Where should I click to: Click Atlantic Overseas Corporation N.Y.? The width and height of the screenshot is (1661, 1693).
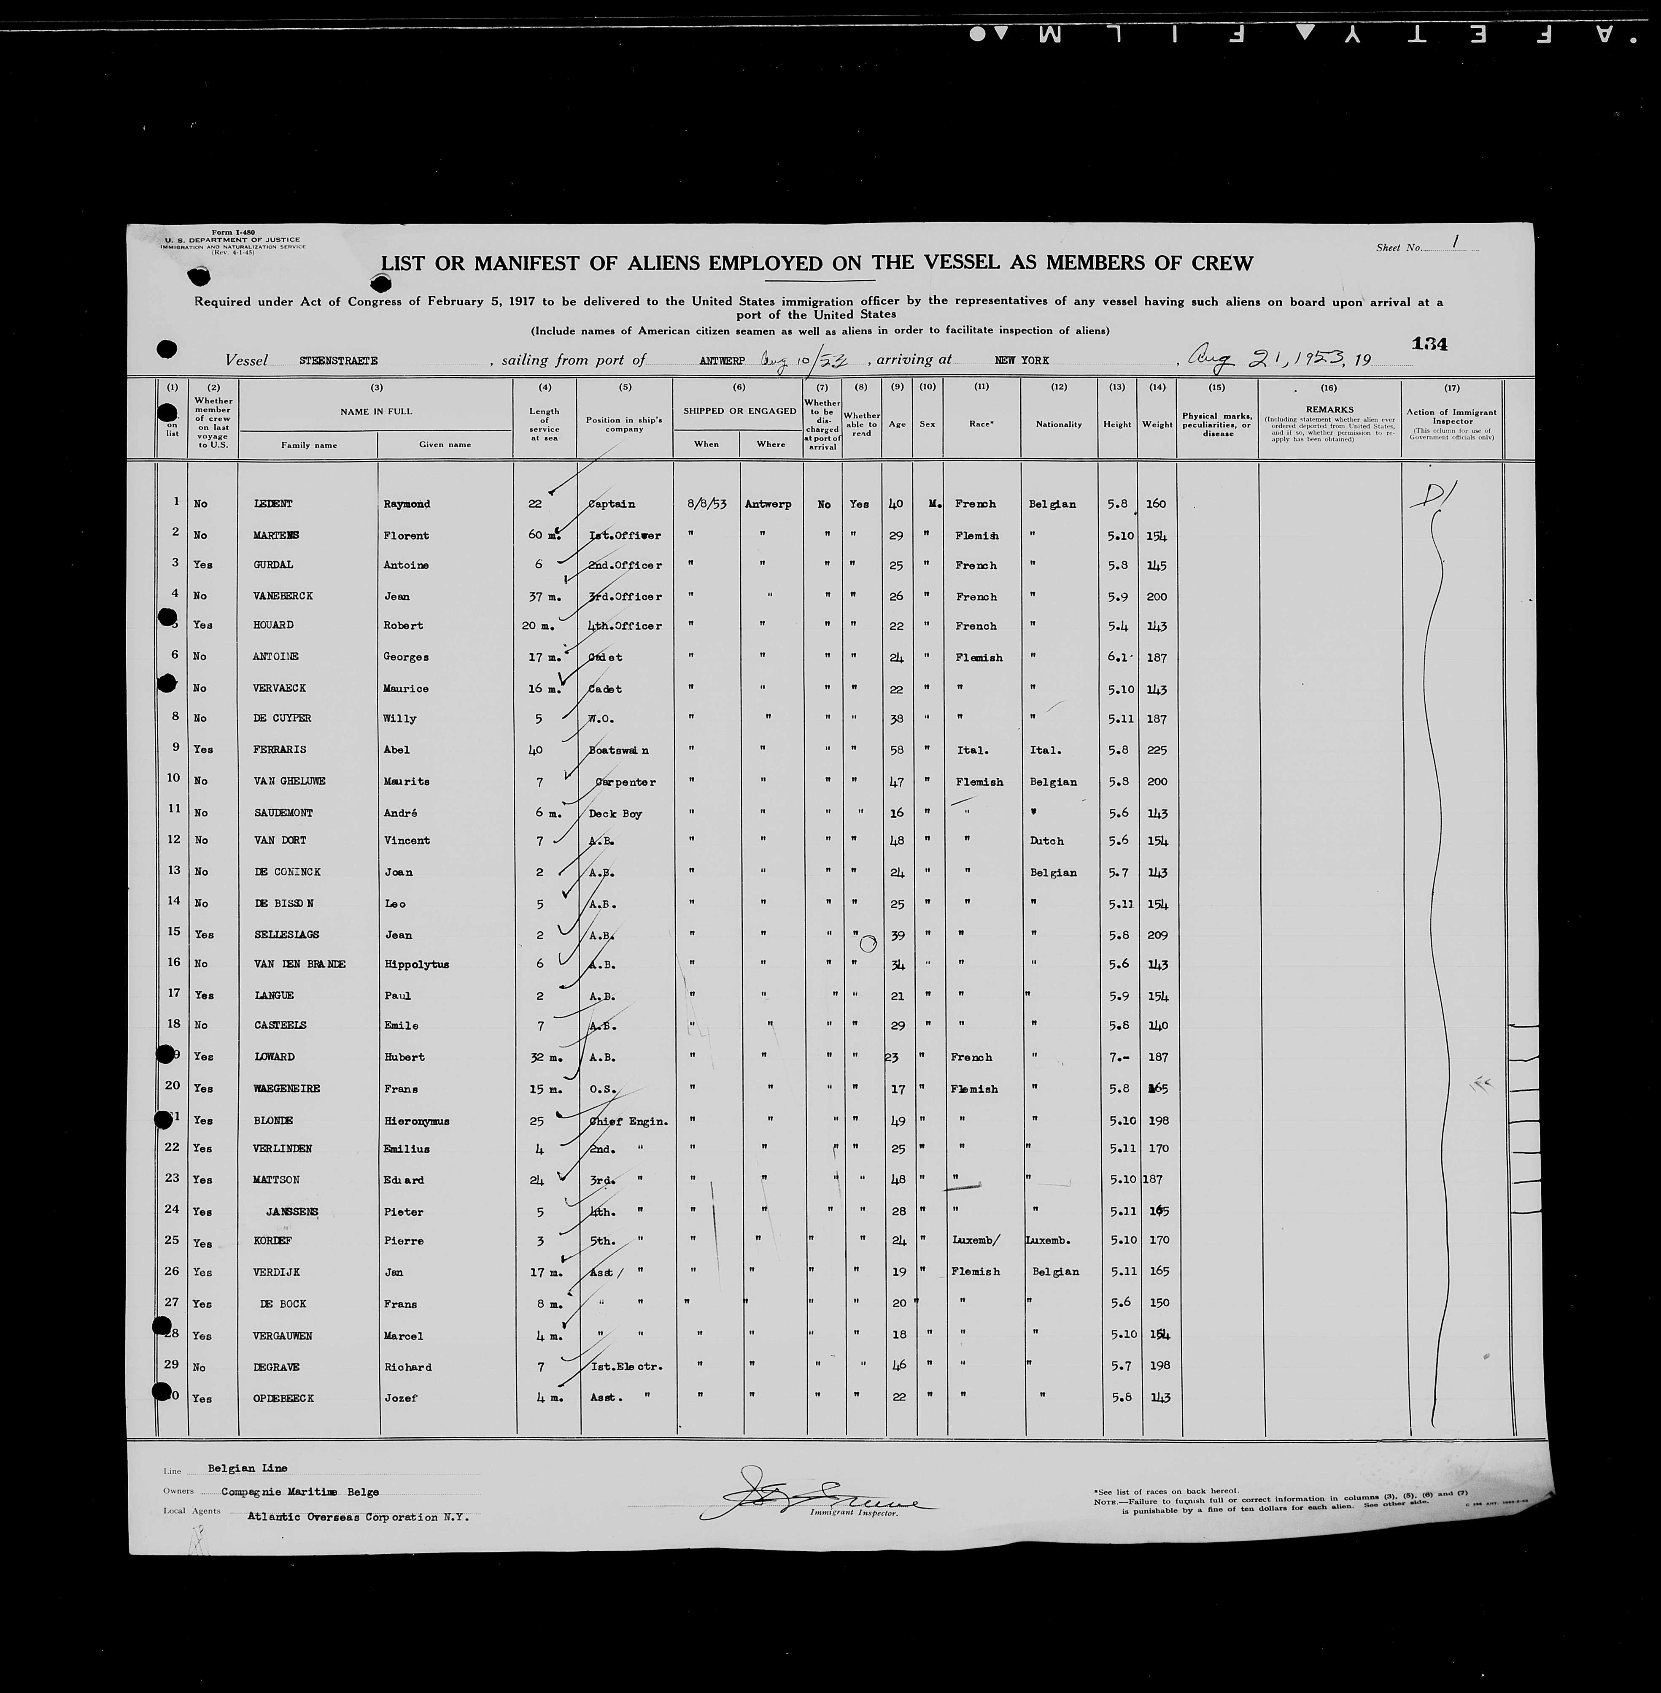358,1517
